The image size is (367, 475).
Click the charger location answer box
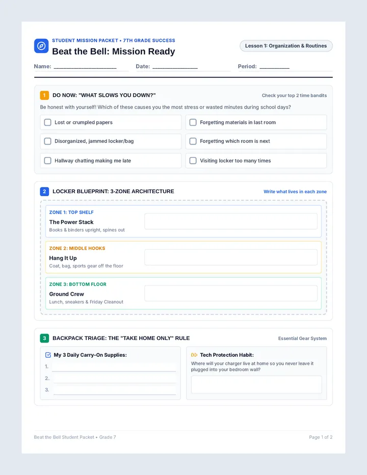pyautogui.click(x=256, y=384)
